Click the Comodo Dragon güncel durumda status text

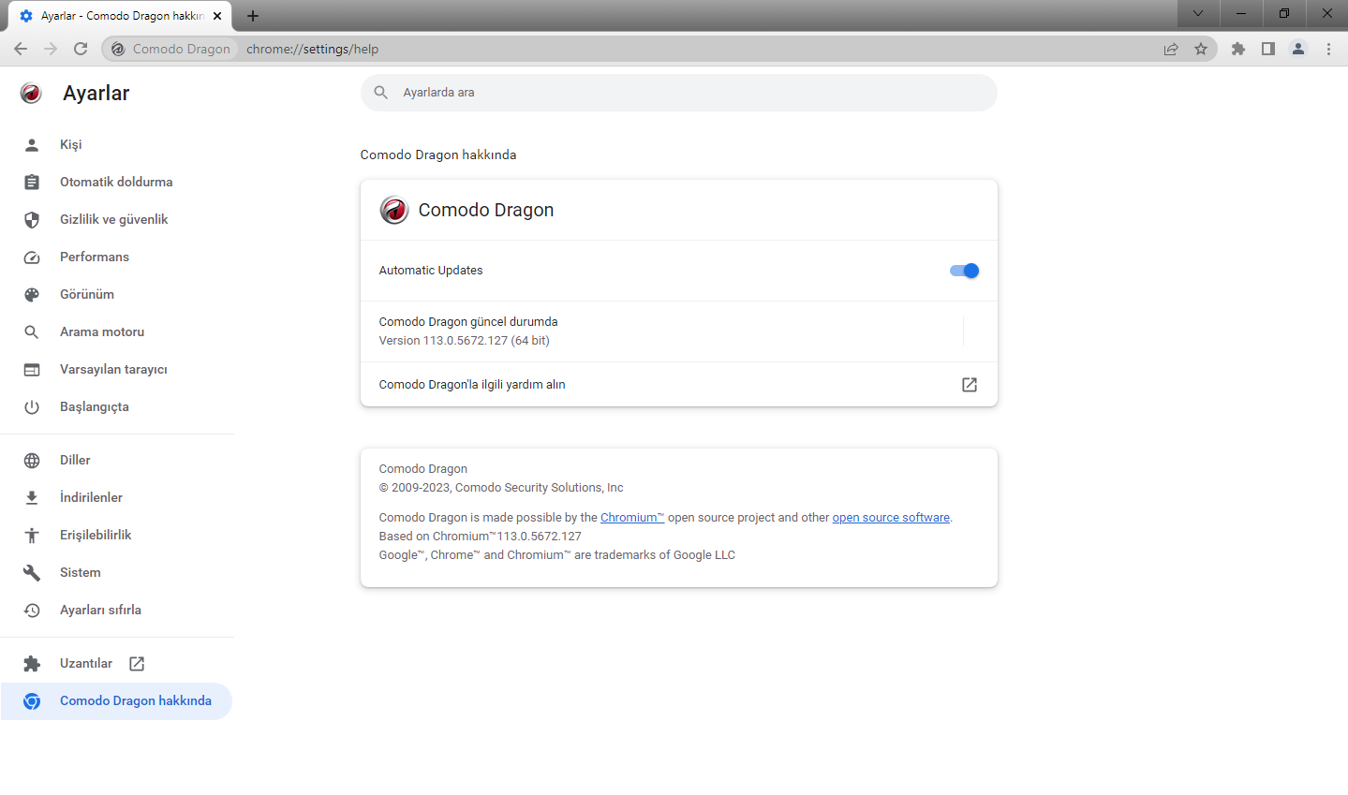(x=468, y=321)
